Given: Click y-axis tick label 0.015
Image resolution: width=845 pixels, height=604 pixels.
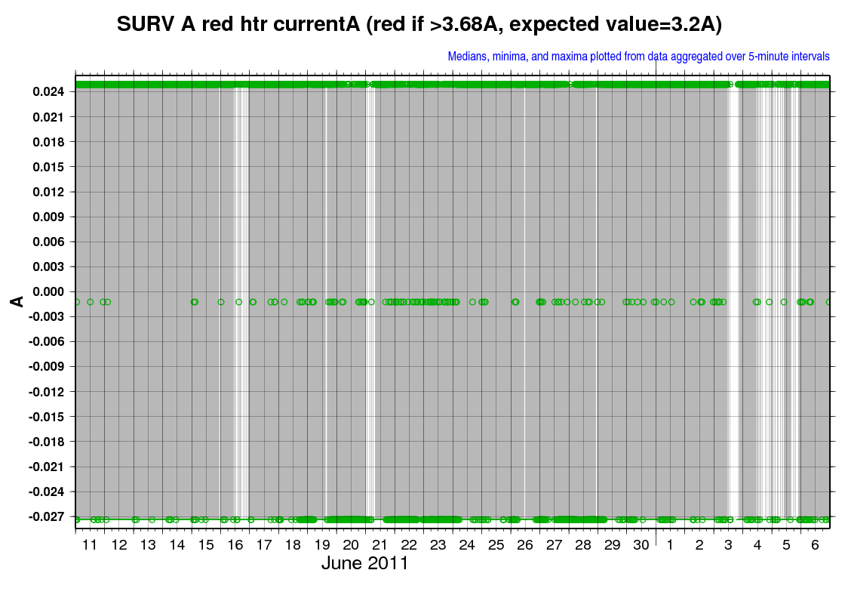Looking at the screenshot, I should tap(48, 167).
